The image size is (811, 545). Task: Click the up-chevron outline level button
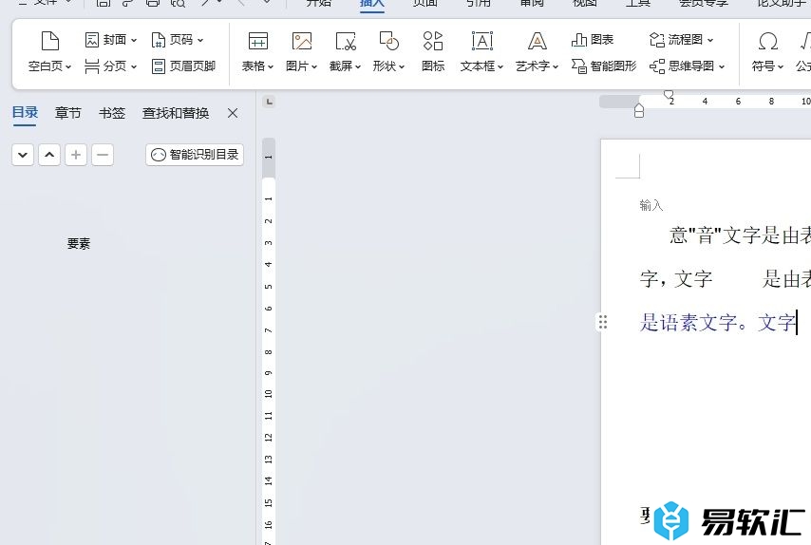coord(49,155)
